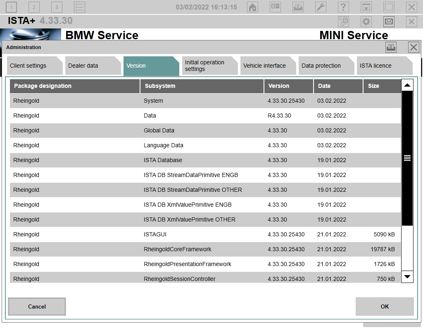Click the Package designation column header
Image resolution: width=423 pixels, height=330 pixels.
(x=75, y=86)
